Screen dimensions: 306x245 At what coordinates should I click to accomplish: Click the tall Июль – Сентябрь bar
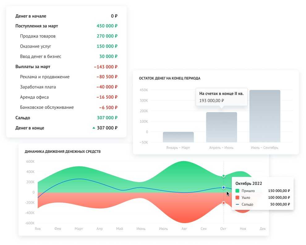tap(265, 116)
